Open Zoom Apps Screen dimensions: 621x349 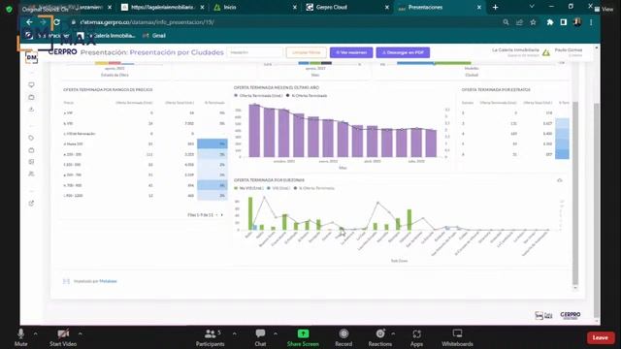point(416,337)
